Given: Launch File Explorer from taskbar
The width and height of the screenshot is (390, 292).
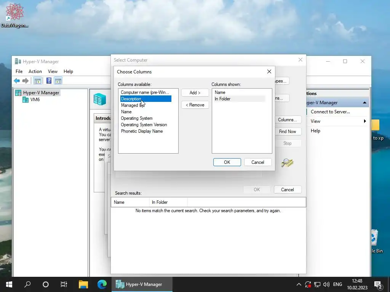Looking at the screenshot, I should point(83,284).
